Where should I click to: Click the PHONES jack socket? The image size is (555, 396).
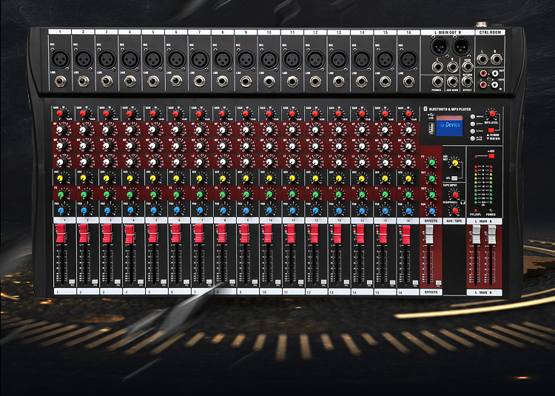[437, 81]
